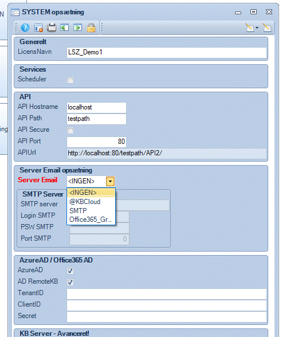The image size is (298, 337).
Task: Pick the Office365_Gr... list option
Action: coord(91,220)
